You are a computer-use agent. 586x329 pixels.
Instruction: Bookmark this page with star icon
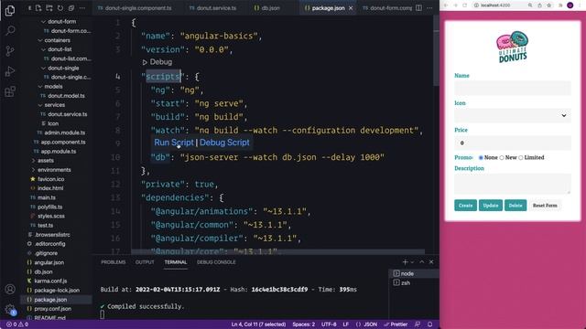pyautogui.click(x=549, y=5)
